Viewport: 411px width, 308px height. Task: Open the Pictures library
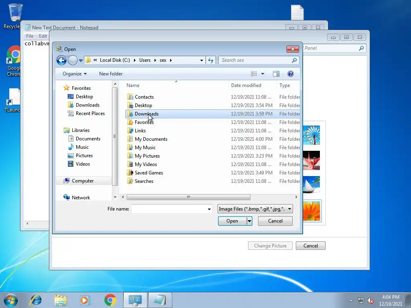[80, 156]
